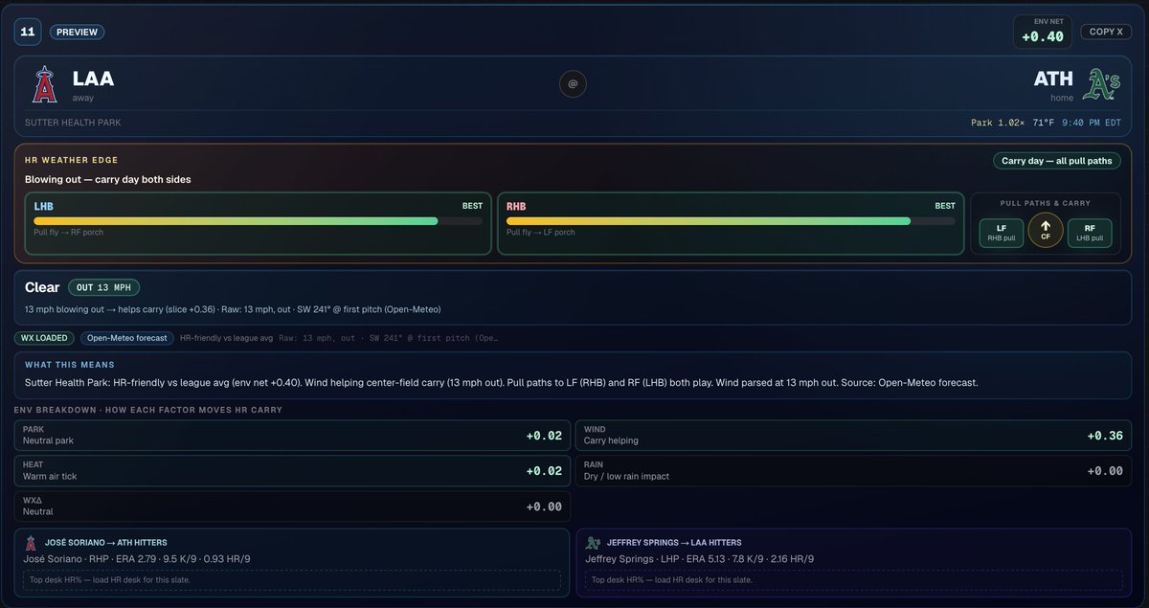The width and height of the screenshot is (1149, 608).
Task: Click the Pull fly → RF porch text
Action: (69, 233)
